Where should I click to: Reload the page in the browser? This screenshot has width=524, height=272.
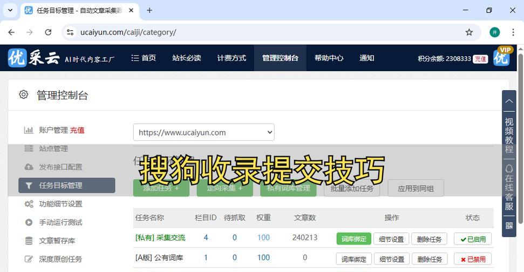[48, 32]
